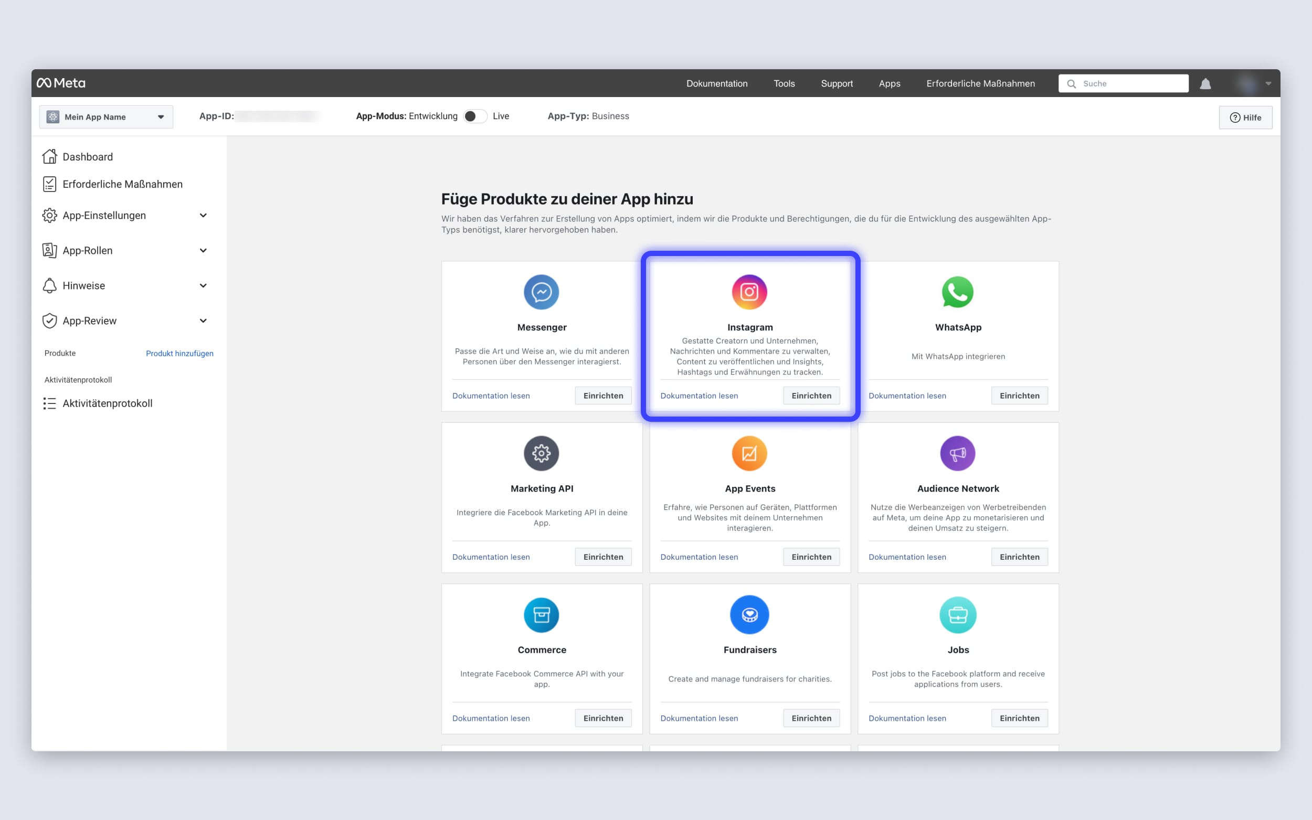Screen dimensions: 1312x820
Task: Open the Tools menu
Action: (x=784, y=83)
